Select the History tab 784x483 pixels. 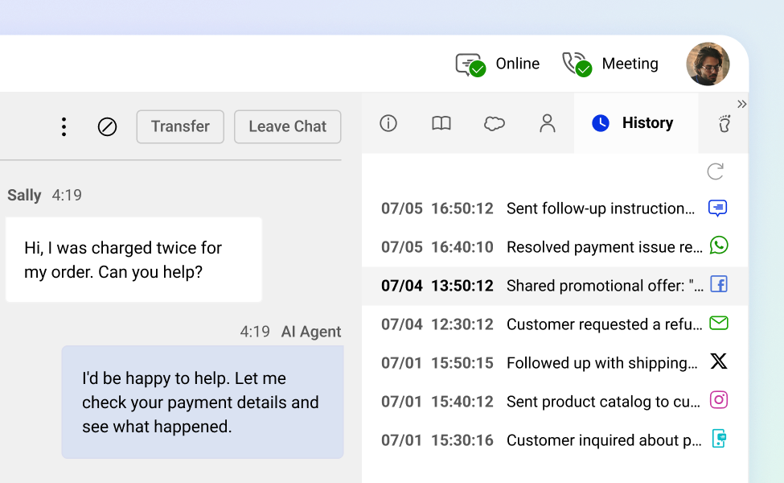point(636,123)
